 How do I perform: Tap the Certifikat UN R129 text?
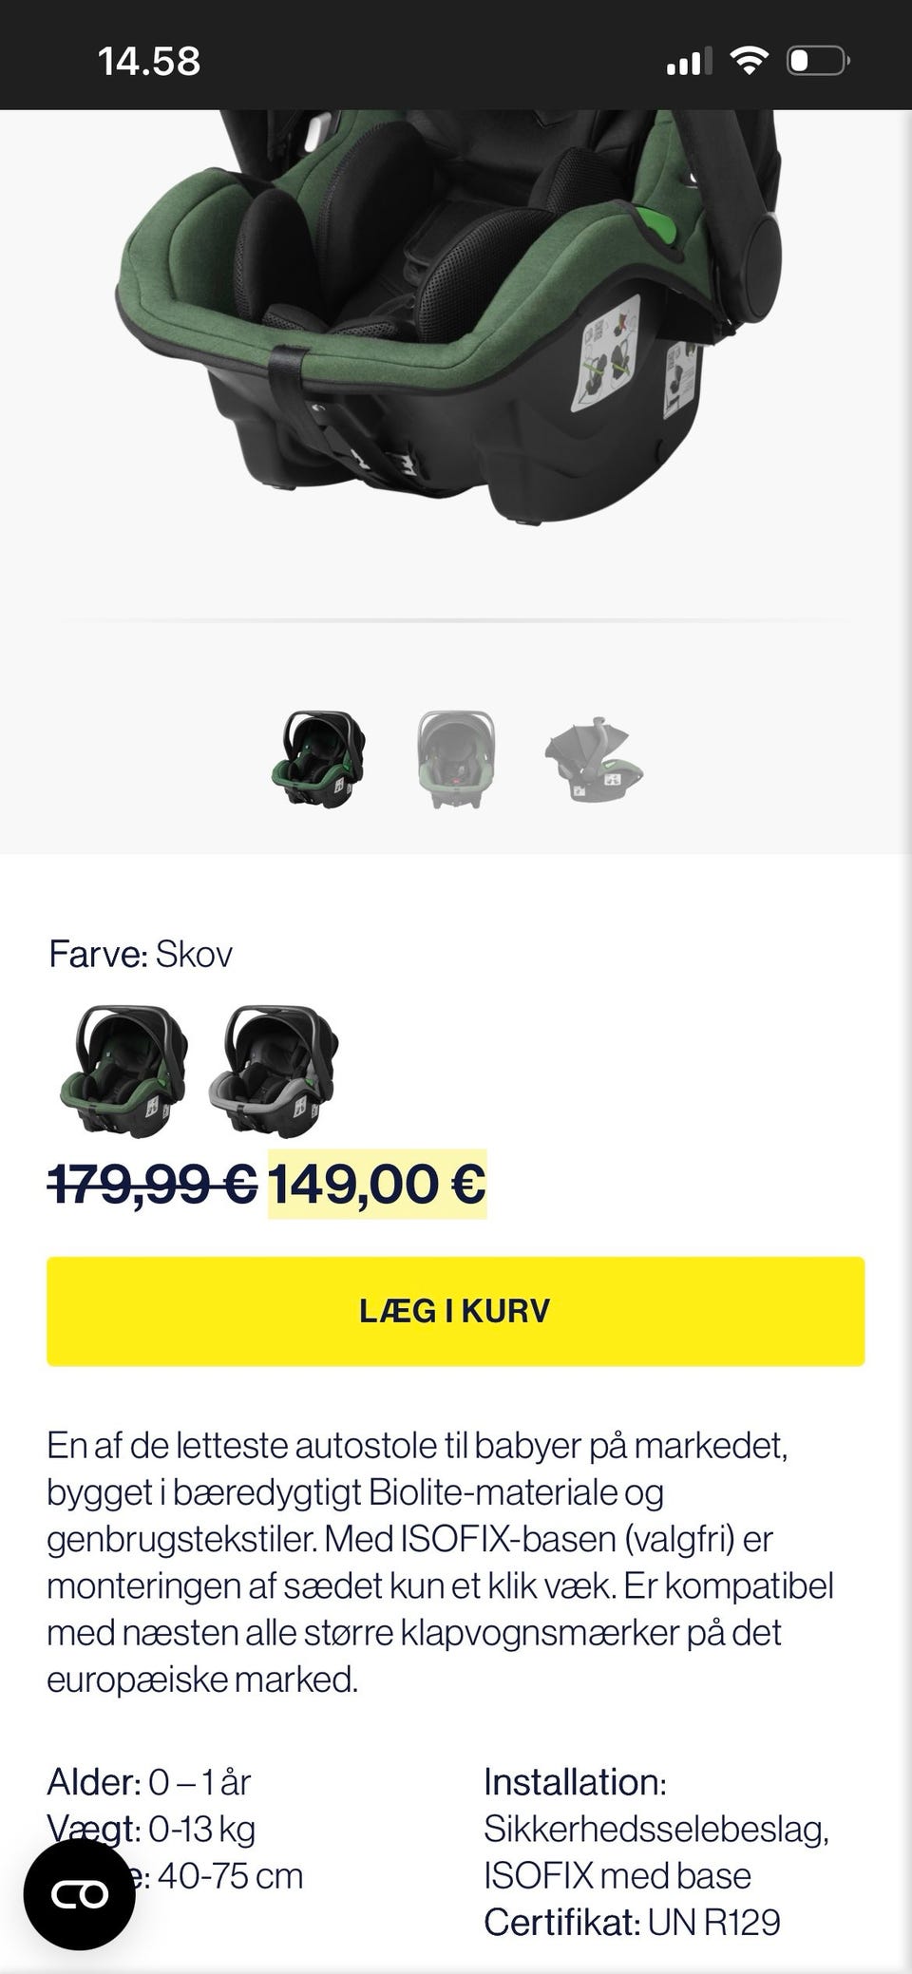(632, 1922)
